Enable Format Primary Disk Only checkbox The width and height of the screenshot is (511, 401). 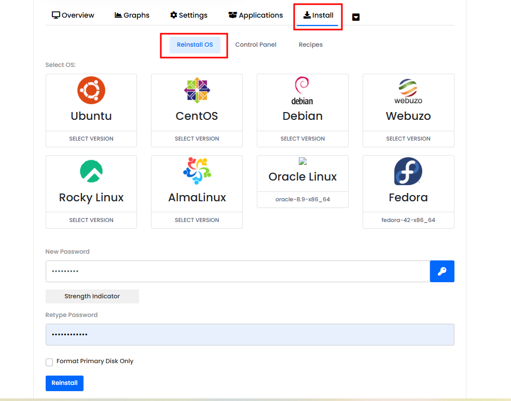[x=49, y=362]
